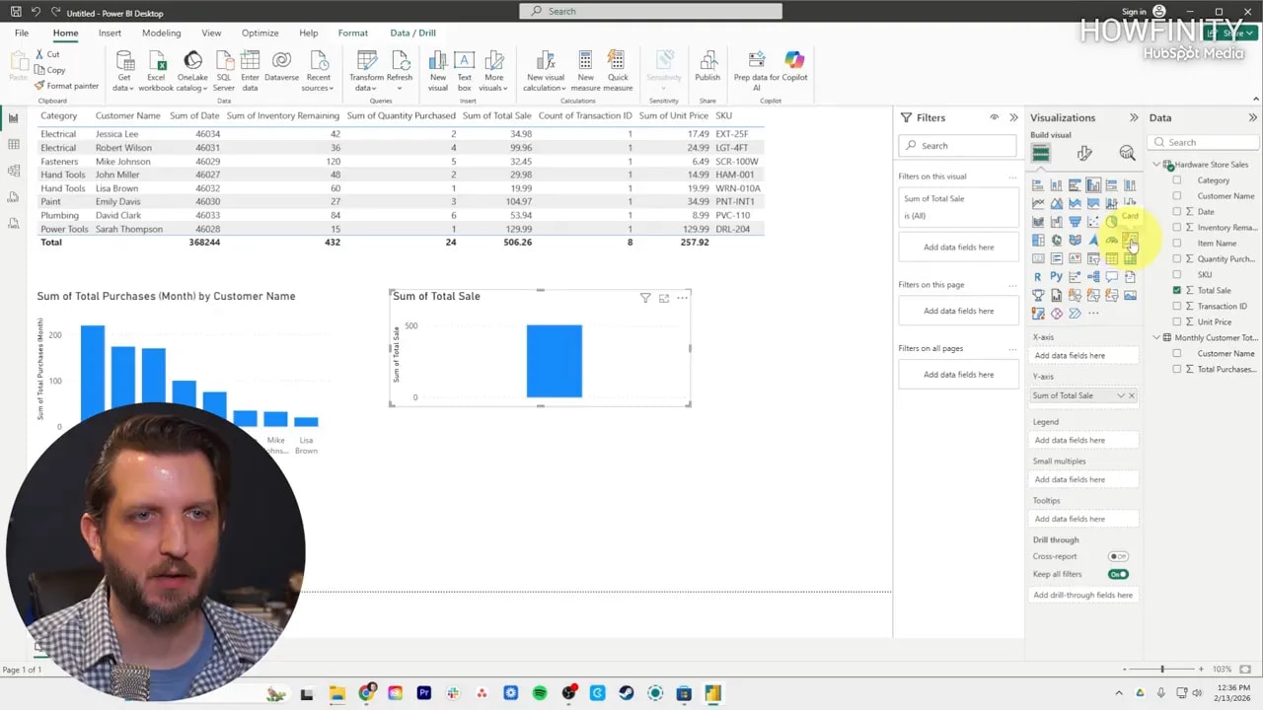Select the Card visual icon
This screenshot has width=1263, height=710.
[1130, 240]
